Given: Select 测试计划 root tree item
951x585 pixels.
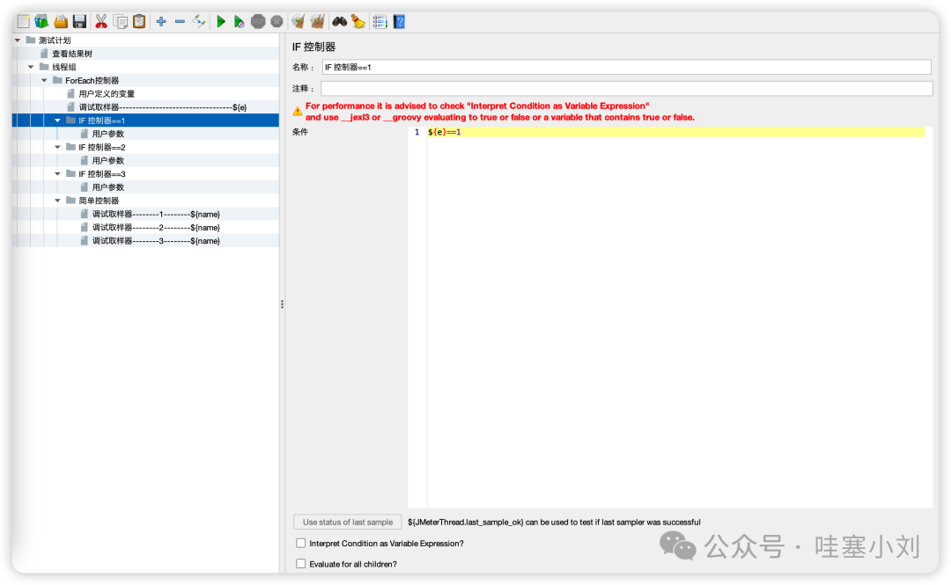Looking at the screenshot, I should point(55,40).
